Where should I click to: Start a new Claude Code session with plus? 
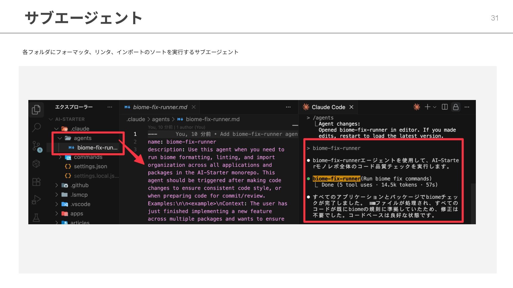(427, 107)
